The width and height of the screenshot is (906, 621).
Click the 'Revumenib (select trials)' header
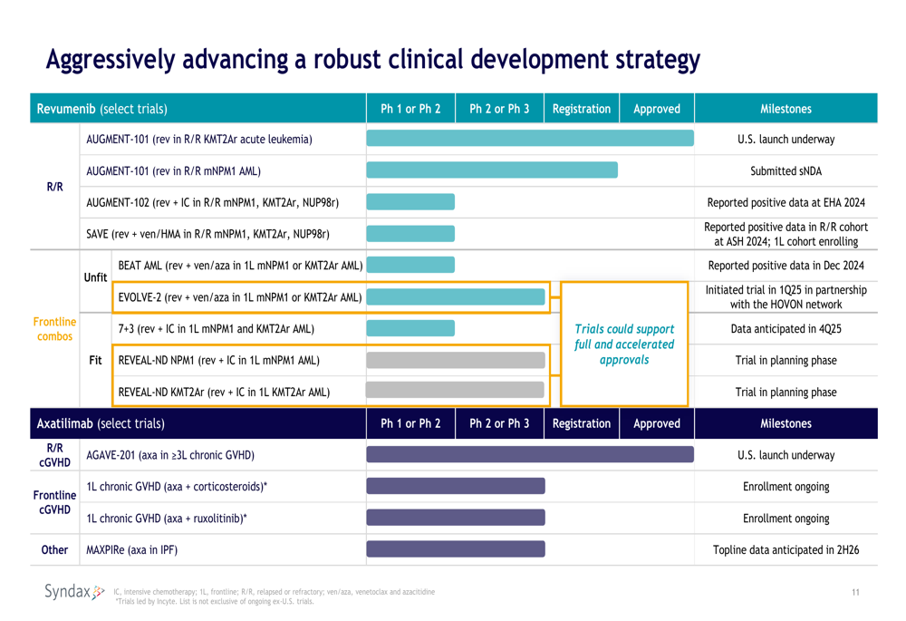tap(102, 109)
